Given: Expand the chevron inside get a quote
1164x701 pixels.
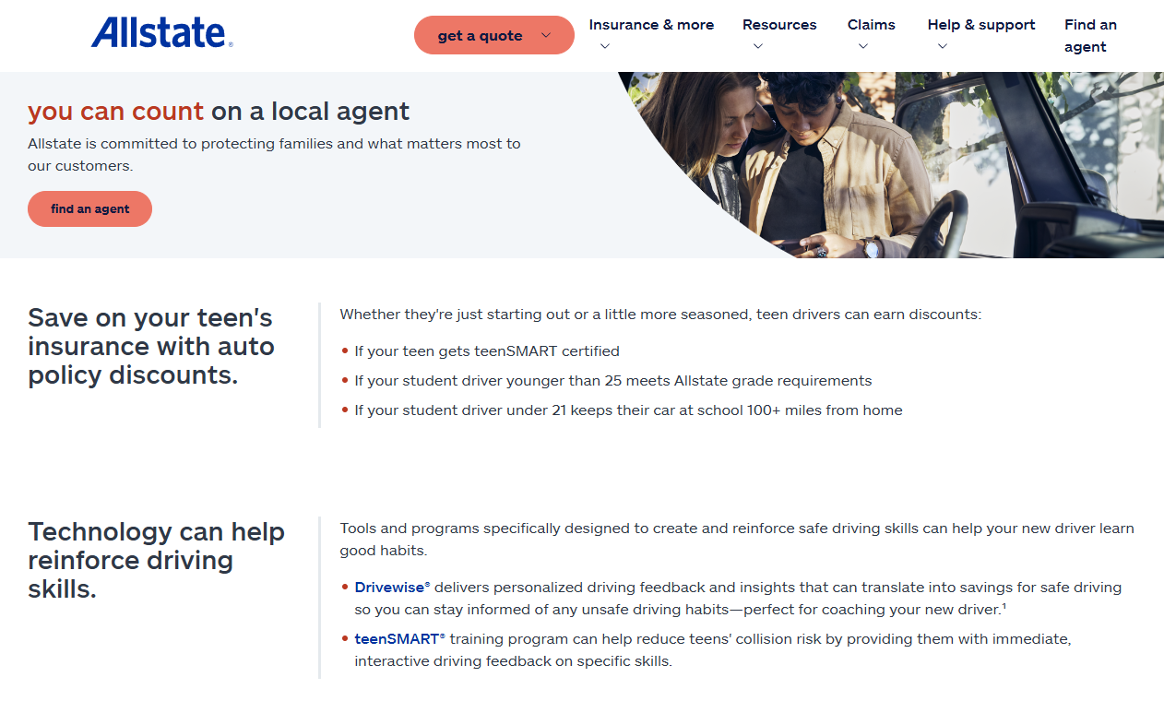Looking at the screenshot, I should pos(546,36).
